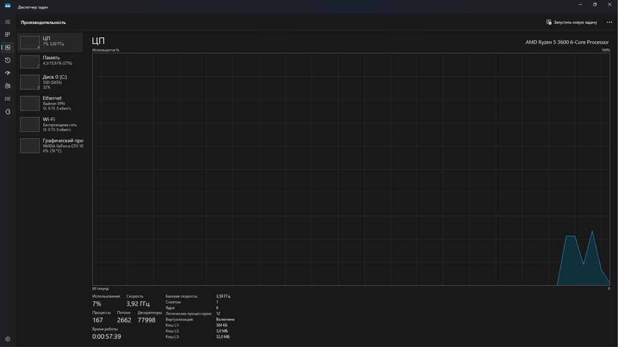Viewport: 618px width, 347px height.
Task: Open the Processes page icon
Action: pyautogui.click(x=7, y=35)
